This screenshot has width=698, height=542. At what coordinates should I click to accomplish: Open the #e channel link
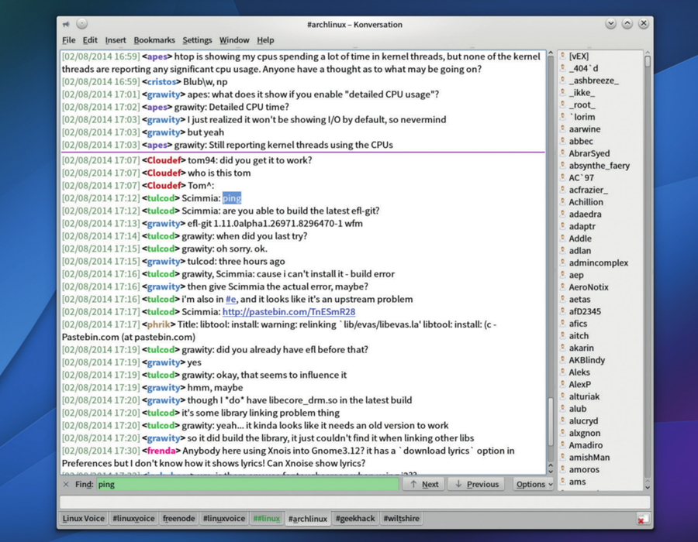click(x=230, y=300)
